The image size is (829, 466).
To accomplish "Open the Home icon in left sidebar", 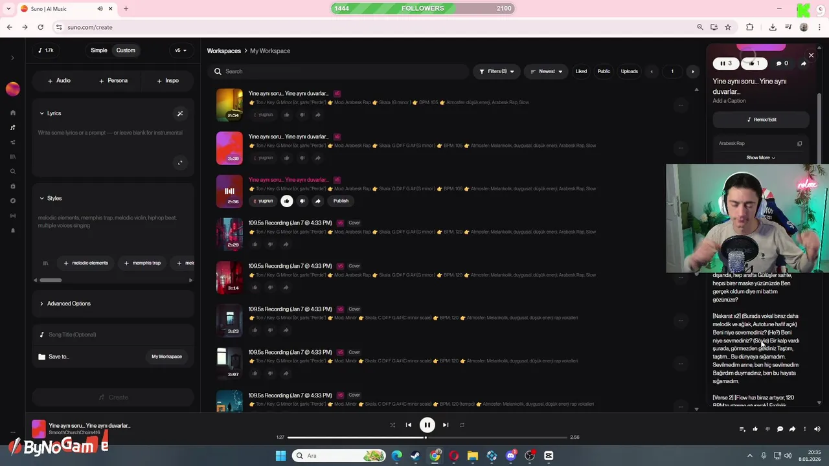I will [x=12, y=113].
